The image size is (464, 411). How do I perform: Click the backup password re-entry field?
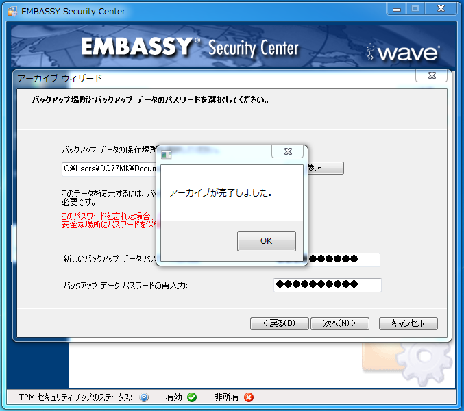[x=328, y=285]
